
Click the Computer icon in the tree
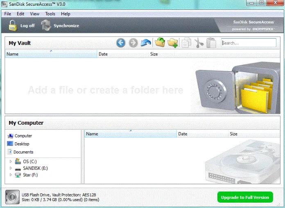coord(10,136)
